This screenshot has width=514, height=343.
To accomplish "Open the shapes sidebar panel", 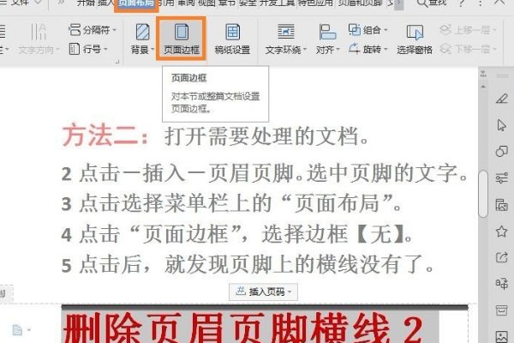I will click(x=501, y=151).
